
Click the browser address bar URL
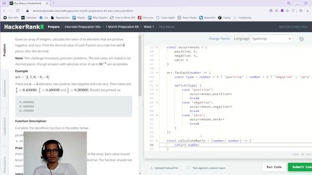[83, 11]
